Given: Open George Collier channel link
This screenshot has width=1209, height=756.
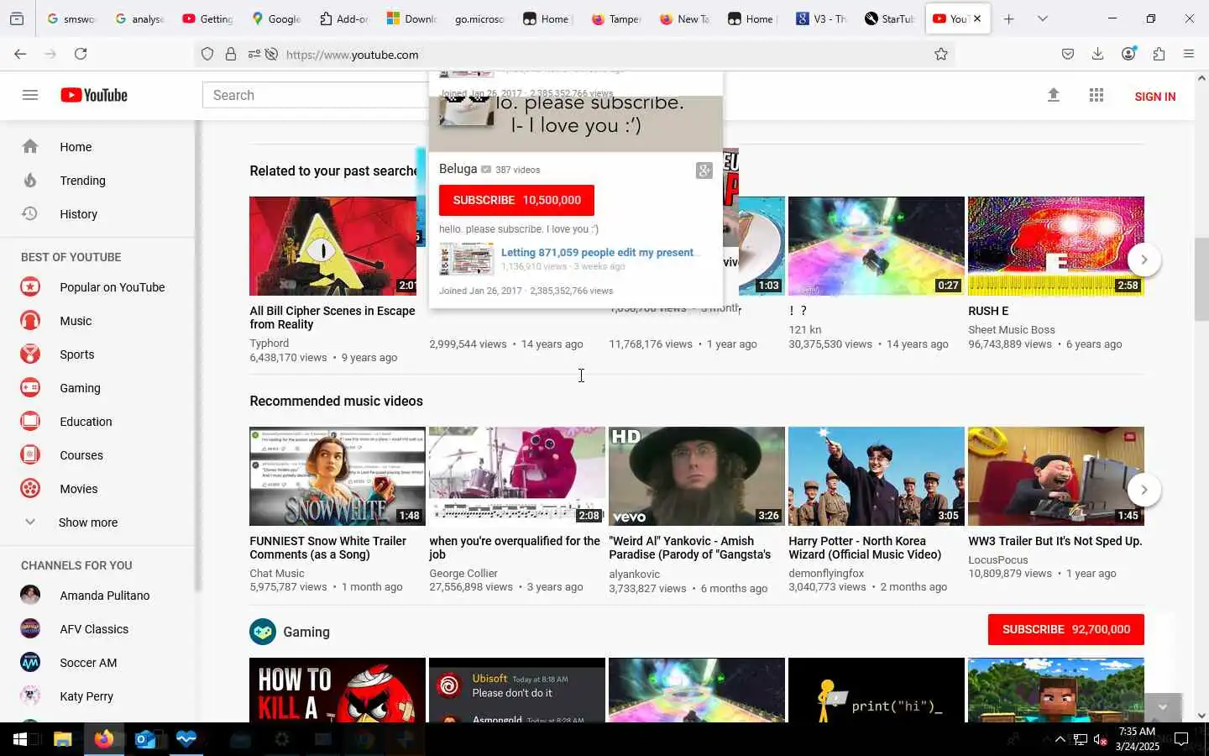Looking at the screenshot, I should coord(463,574).
